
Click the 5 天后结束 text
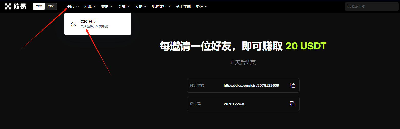click(243, 62)
